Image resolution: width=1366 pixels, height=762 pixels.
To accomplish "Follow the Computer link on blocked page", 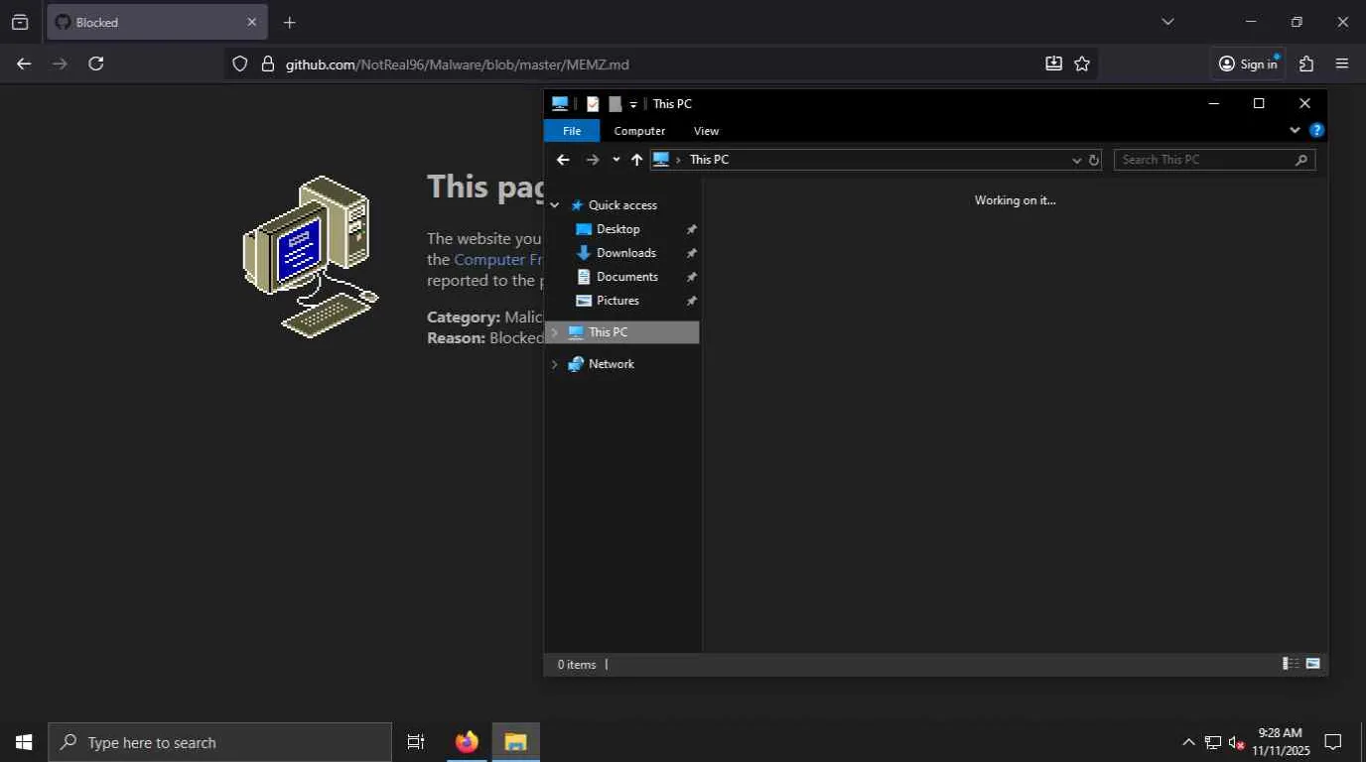I will pos(498,259).
